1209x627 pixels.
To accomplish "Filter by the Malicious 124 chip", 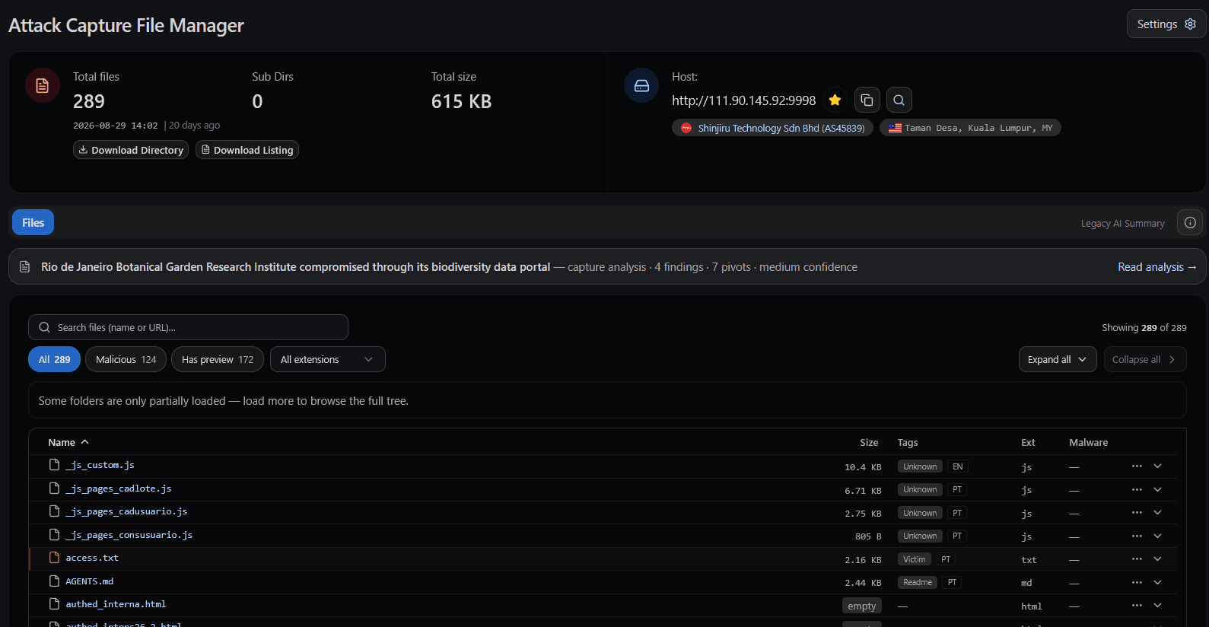I will [126, 359].
